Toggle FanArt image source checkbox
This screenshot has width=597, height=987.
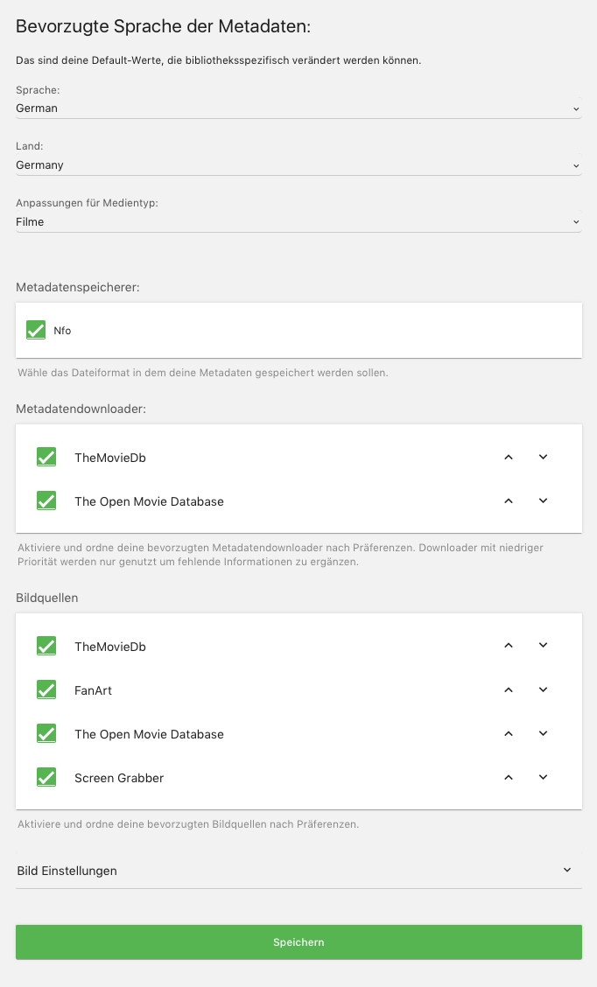pos(46,690)
